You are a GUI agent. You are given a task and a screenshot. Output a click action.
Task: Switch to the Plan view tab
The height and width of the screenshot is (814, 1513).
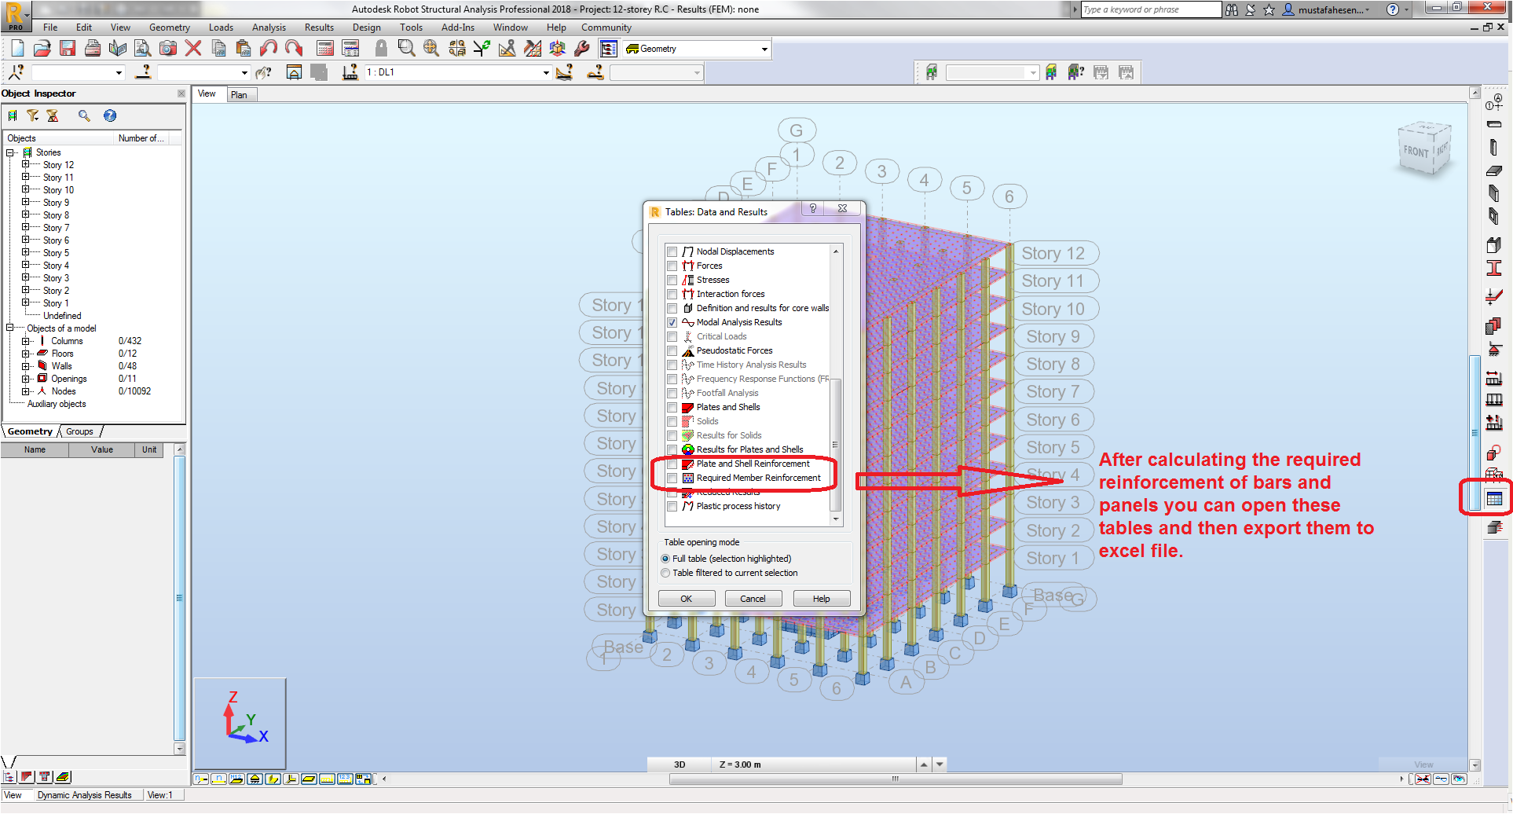click(240, 93)
